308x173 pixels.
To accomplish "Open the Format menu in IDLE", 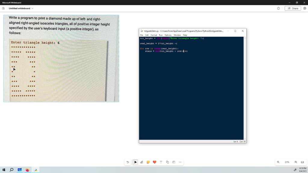I will pos(154,35).
